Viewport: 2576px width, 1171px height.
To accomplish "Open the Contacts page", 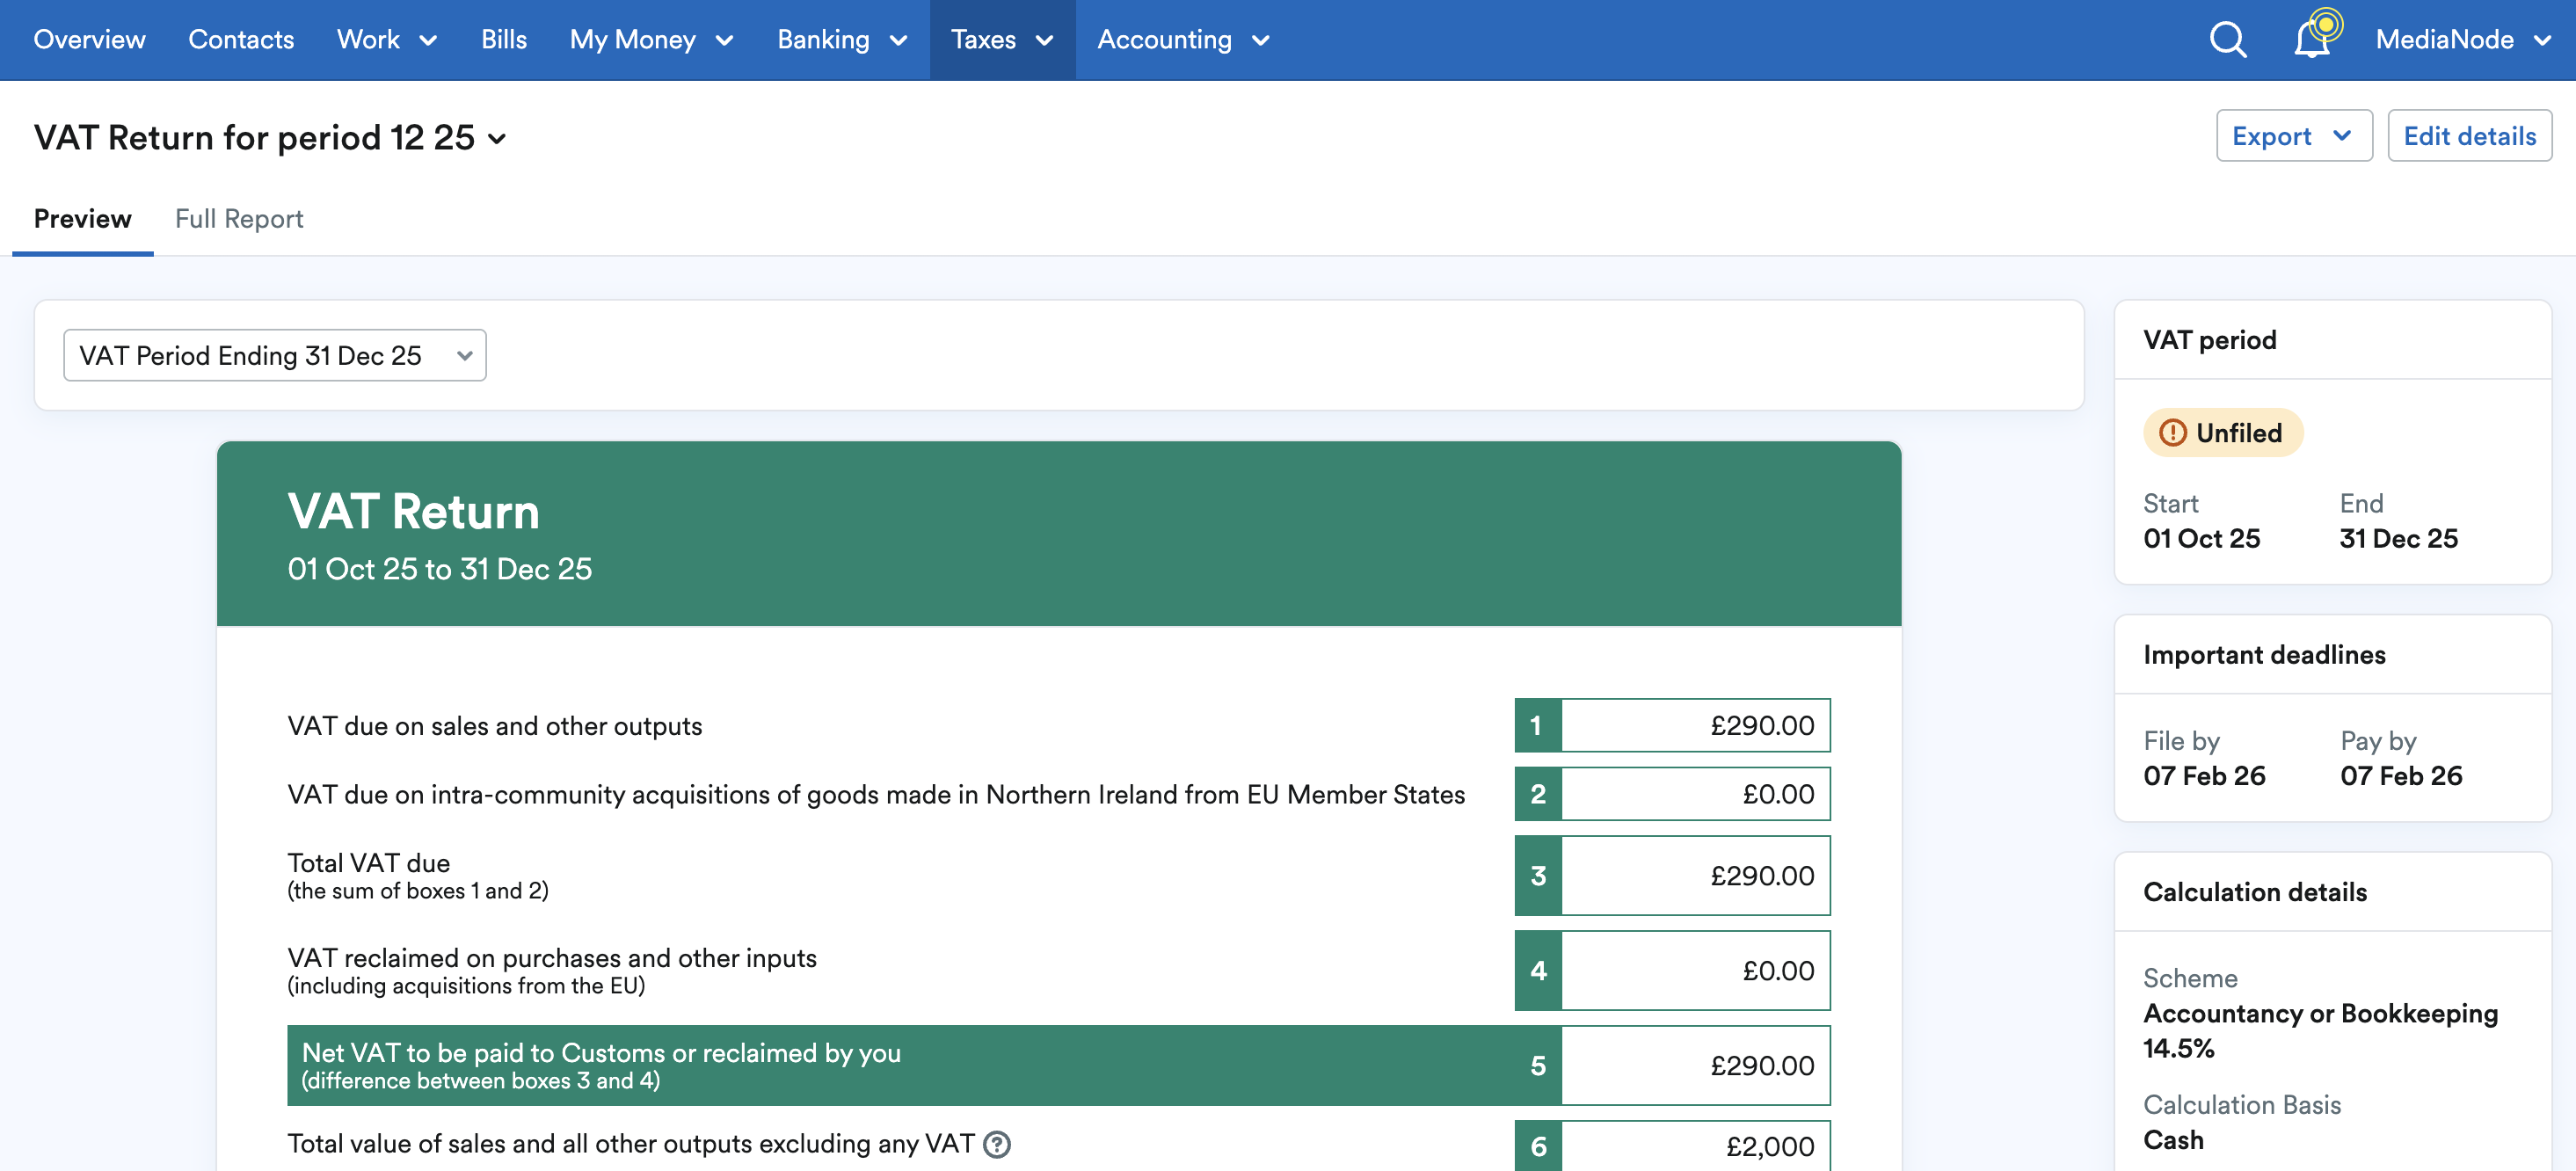I will click(x=241, y=40).
